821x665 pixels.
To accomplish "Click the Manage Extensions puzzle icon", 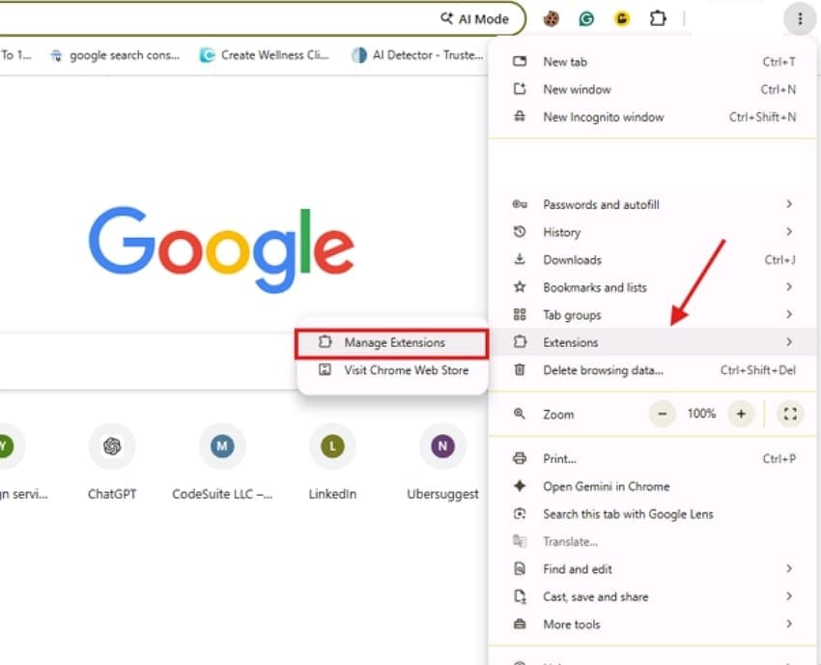I will 325,341.
